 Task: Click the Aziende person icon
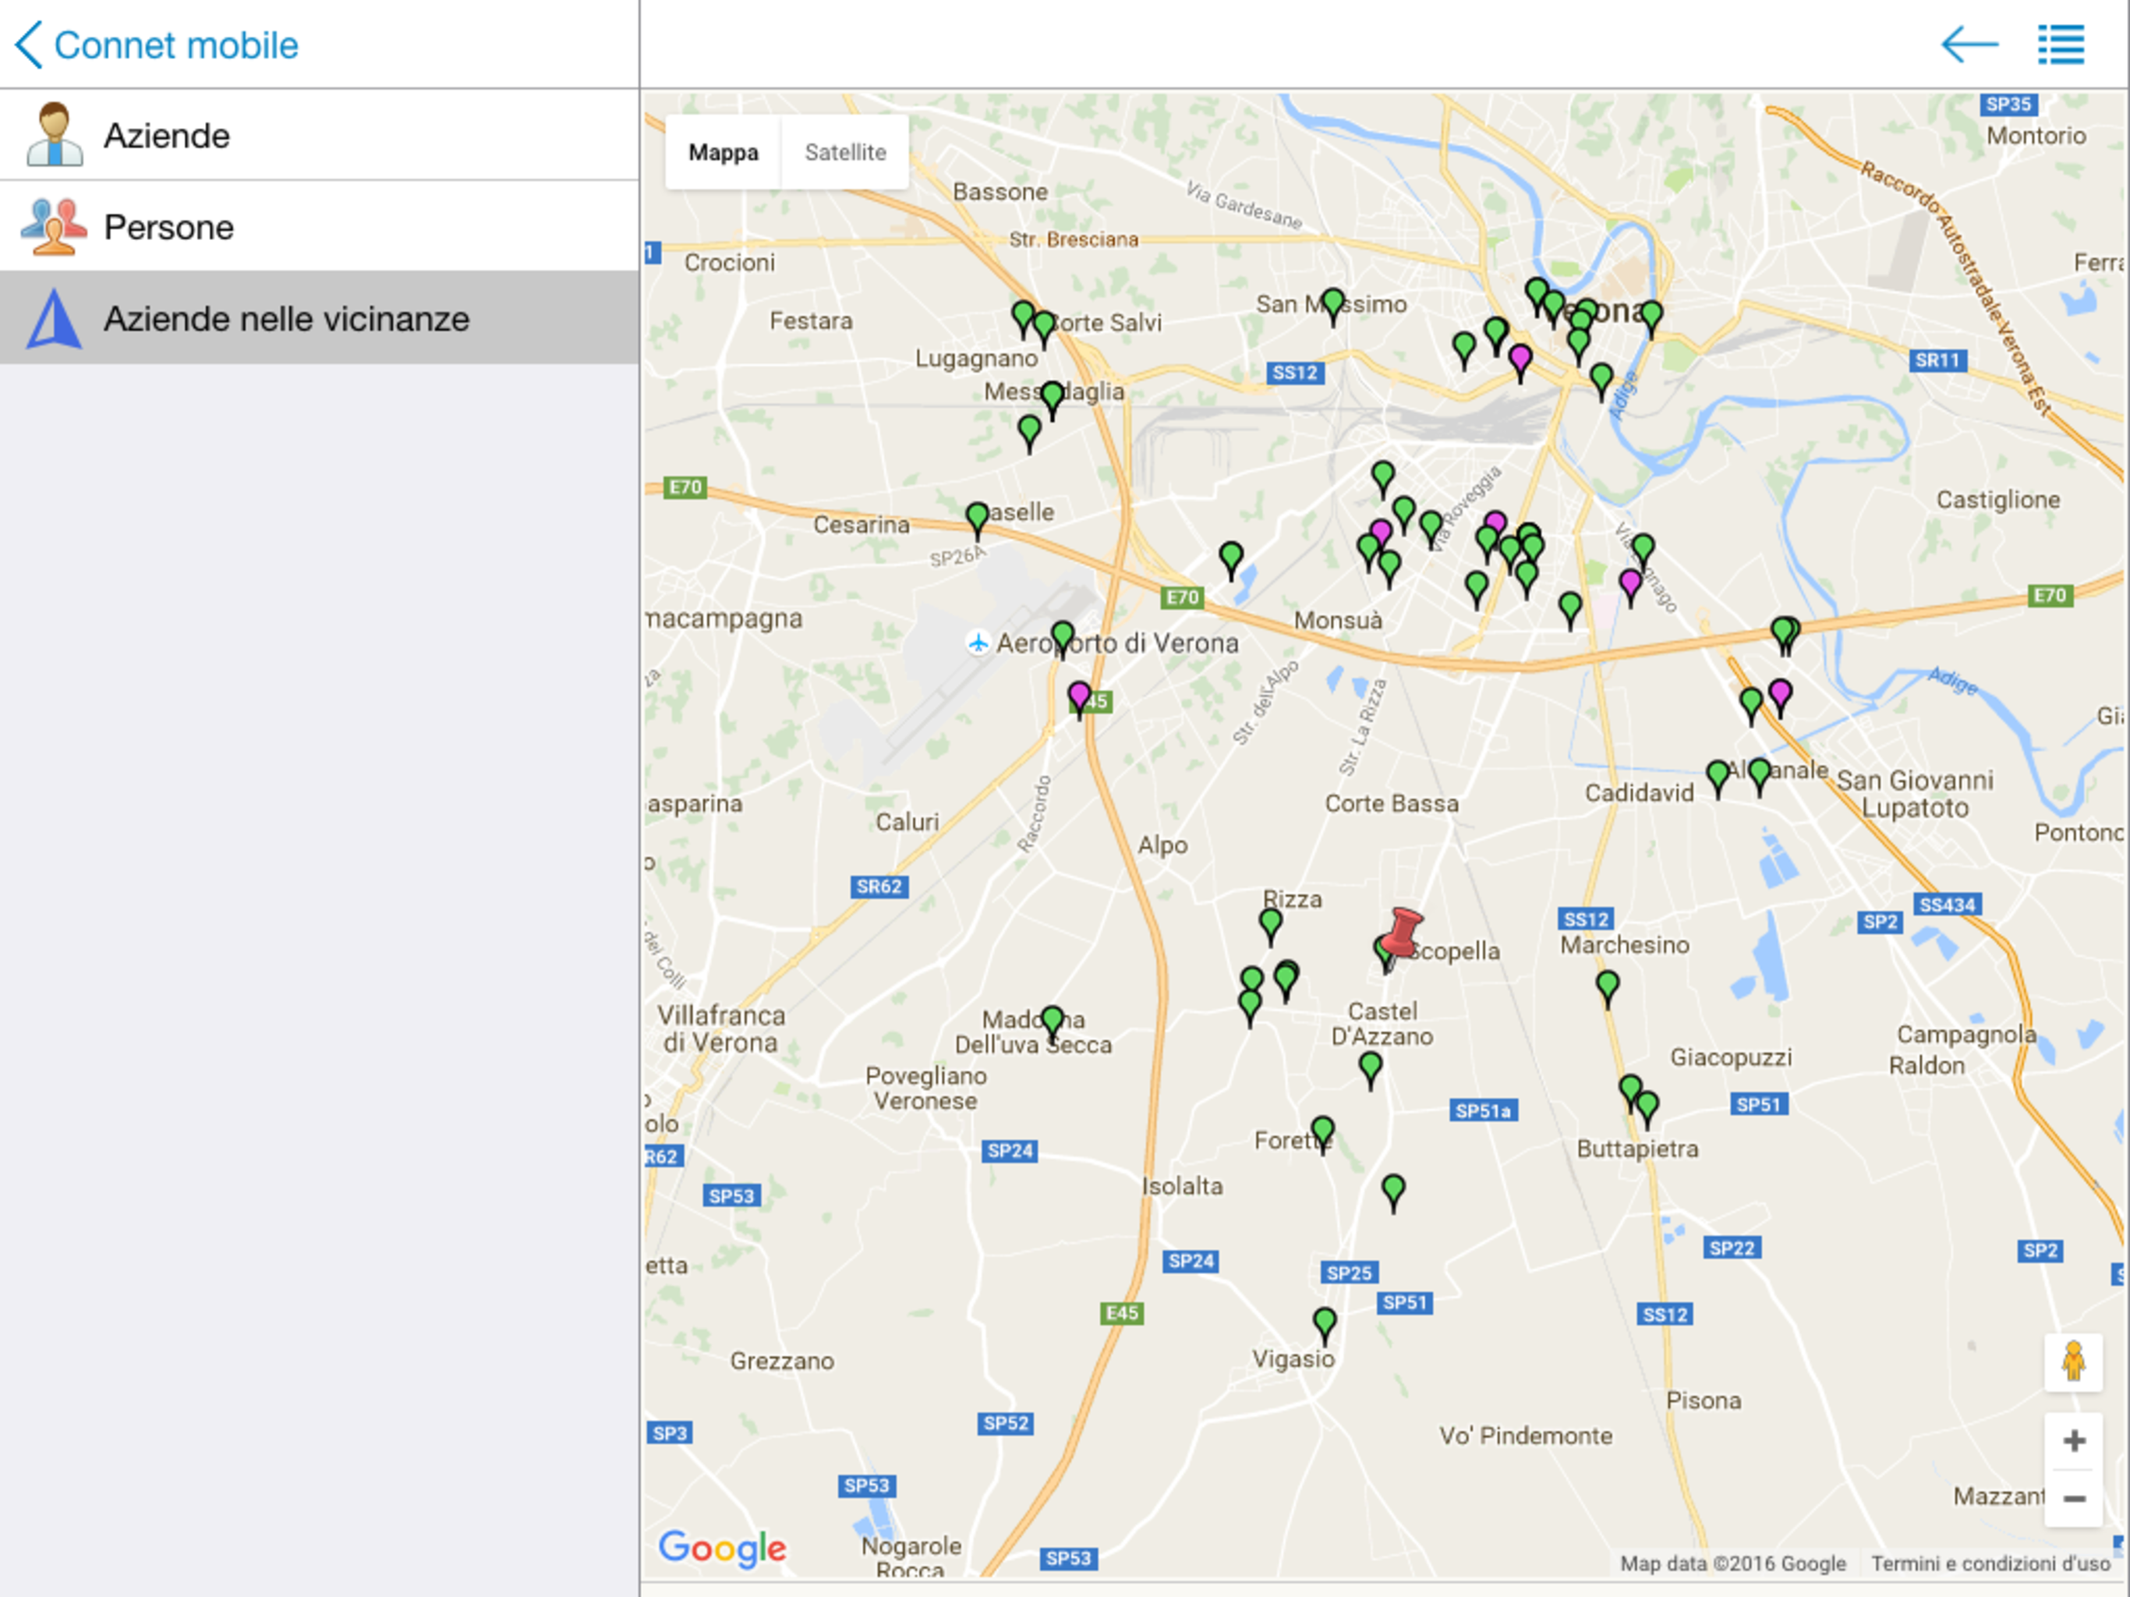pyautogui.click(x=54, y=135)
